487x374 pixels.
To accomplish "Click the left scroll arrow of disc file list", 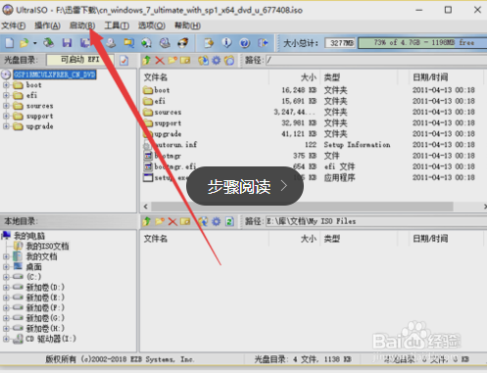I will (x=146, y=207).
